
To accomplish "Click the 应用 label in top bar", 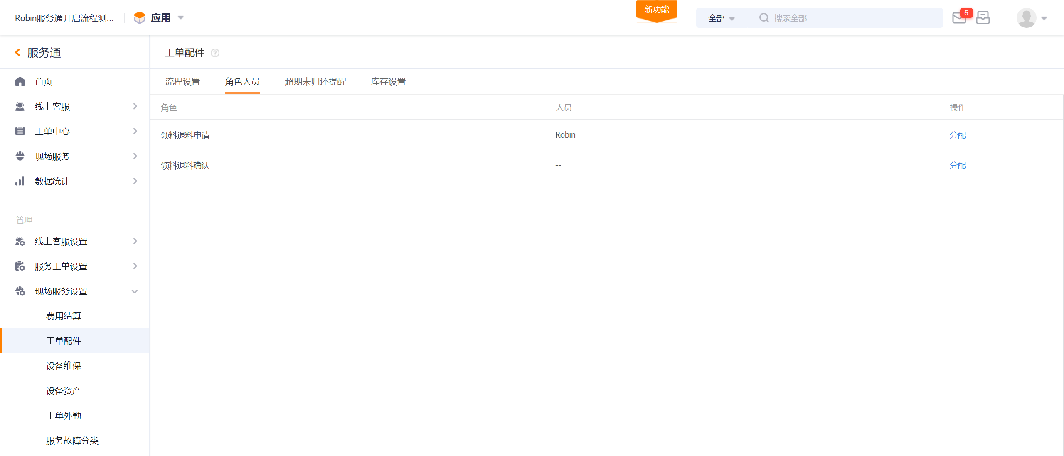I will (161, 18).
